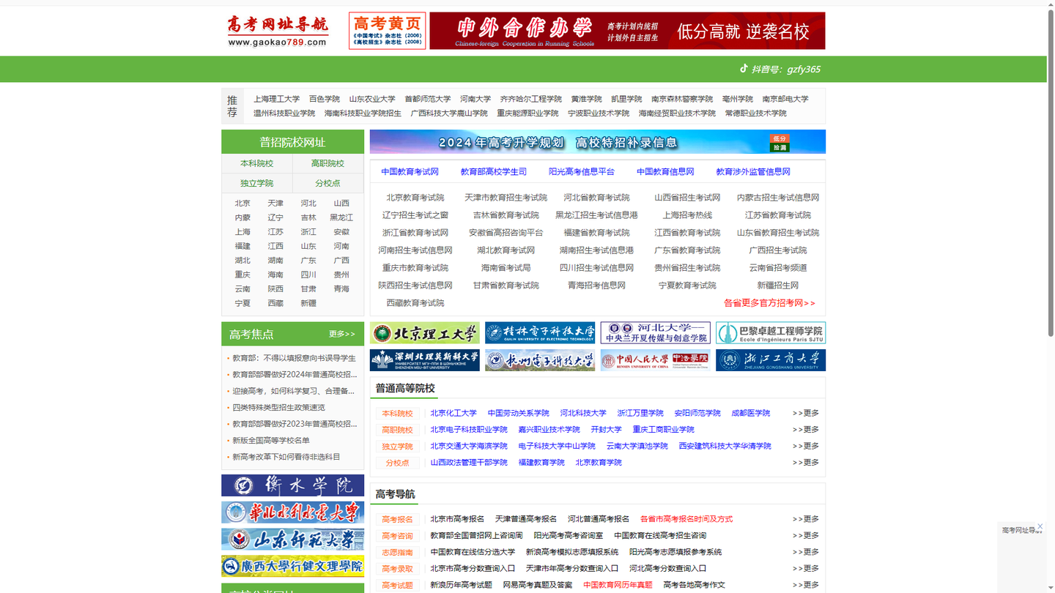The width and height of the screenshot is (1055, 593).
Task: Open the 北京理工大学 logo banner
Action: point(424,333)
